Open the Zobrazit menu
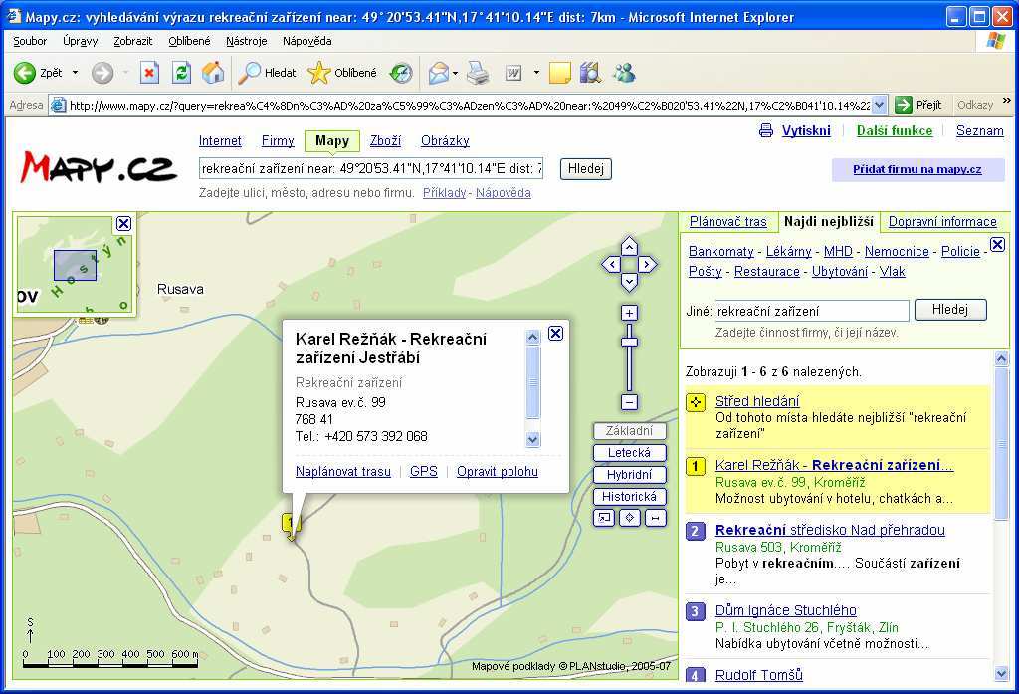The width and height of the screenshot is (1019, 694). coord(132,41)
